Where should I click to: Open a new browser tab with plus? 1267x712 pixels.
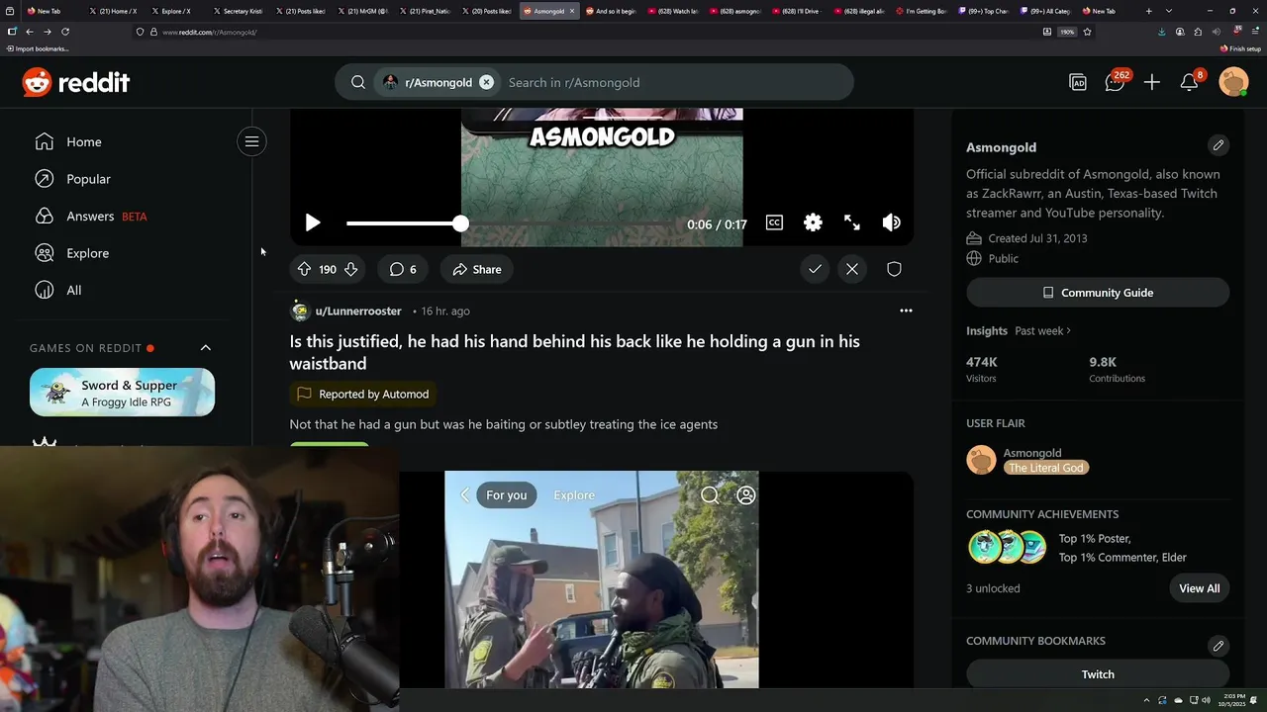tap(1148, 11)
